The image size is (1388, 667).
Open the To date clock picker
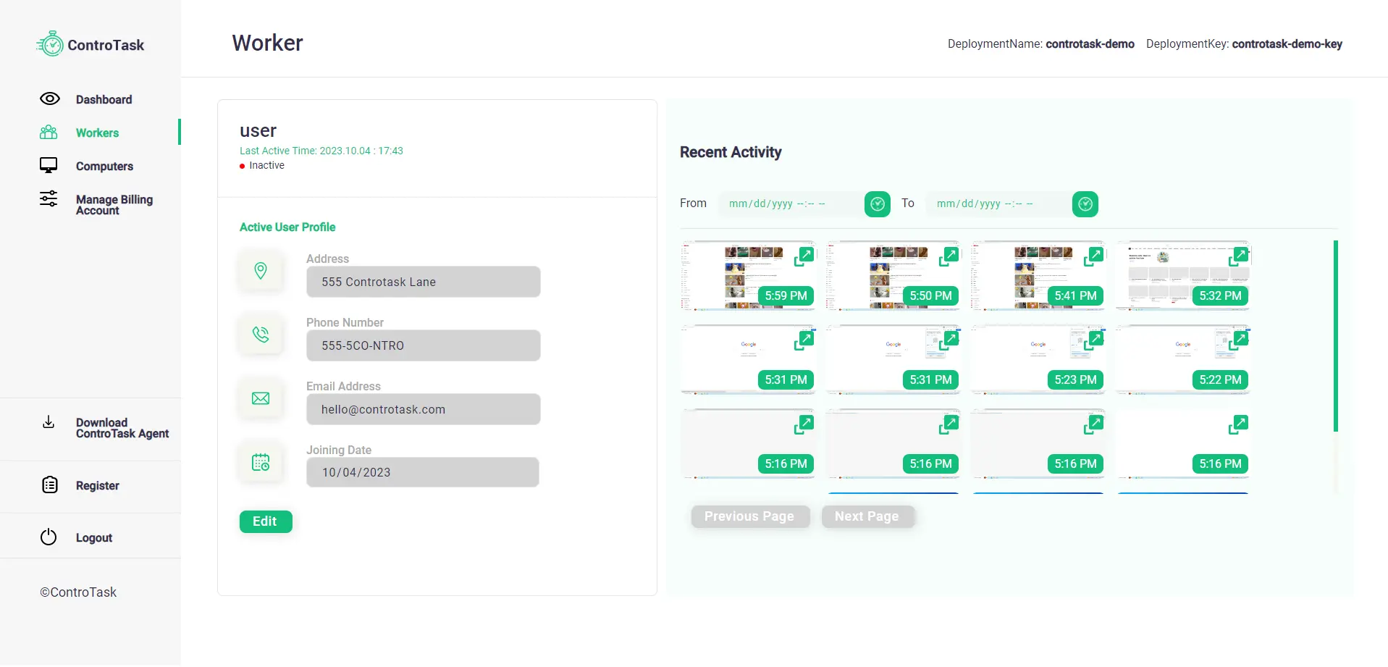pyautogui.click(x=1085, y=204)
